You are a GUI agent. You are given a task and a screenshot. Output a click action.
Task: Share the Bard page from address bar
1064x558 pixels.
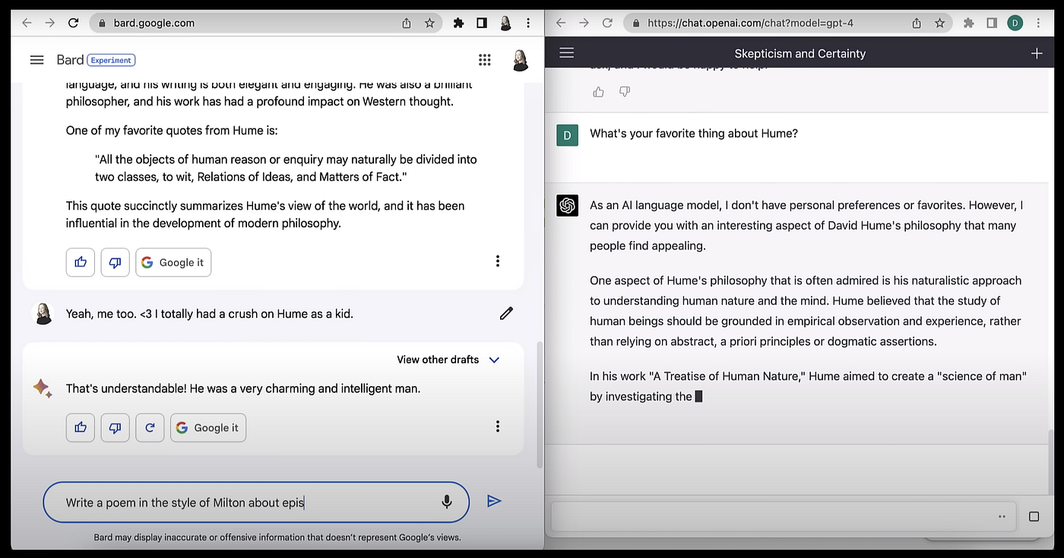coord(407,24)
